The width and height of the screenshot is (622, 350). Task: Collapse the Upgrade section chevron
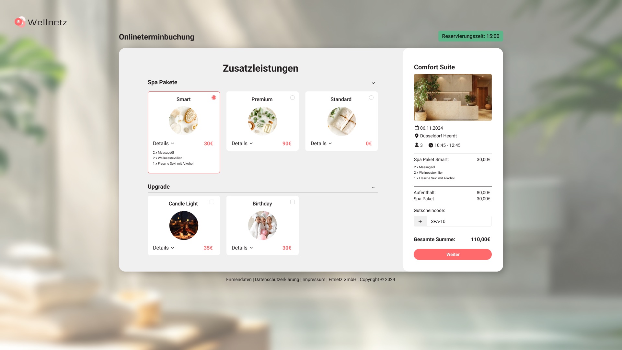(x=373, y=187)
